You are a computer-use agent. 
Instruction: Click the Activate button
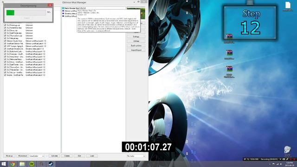(x=54, y=156)
